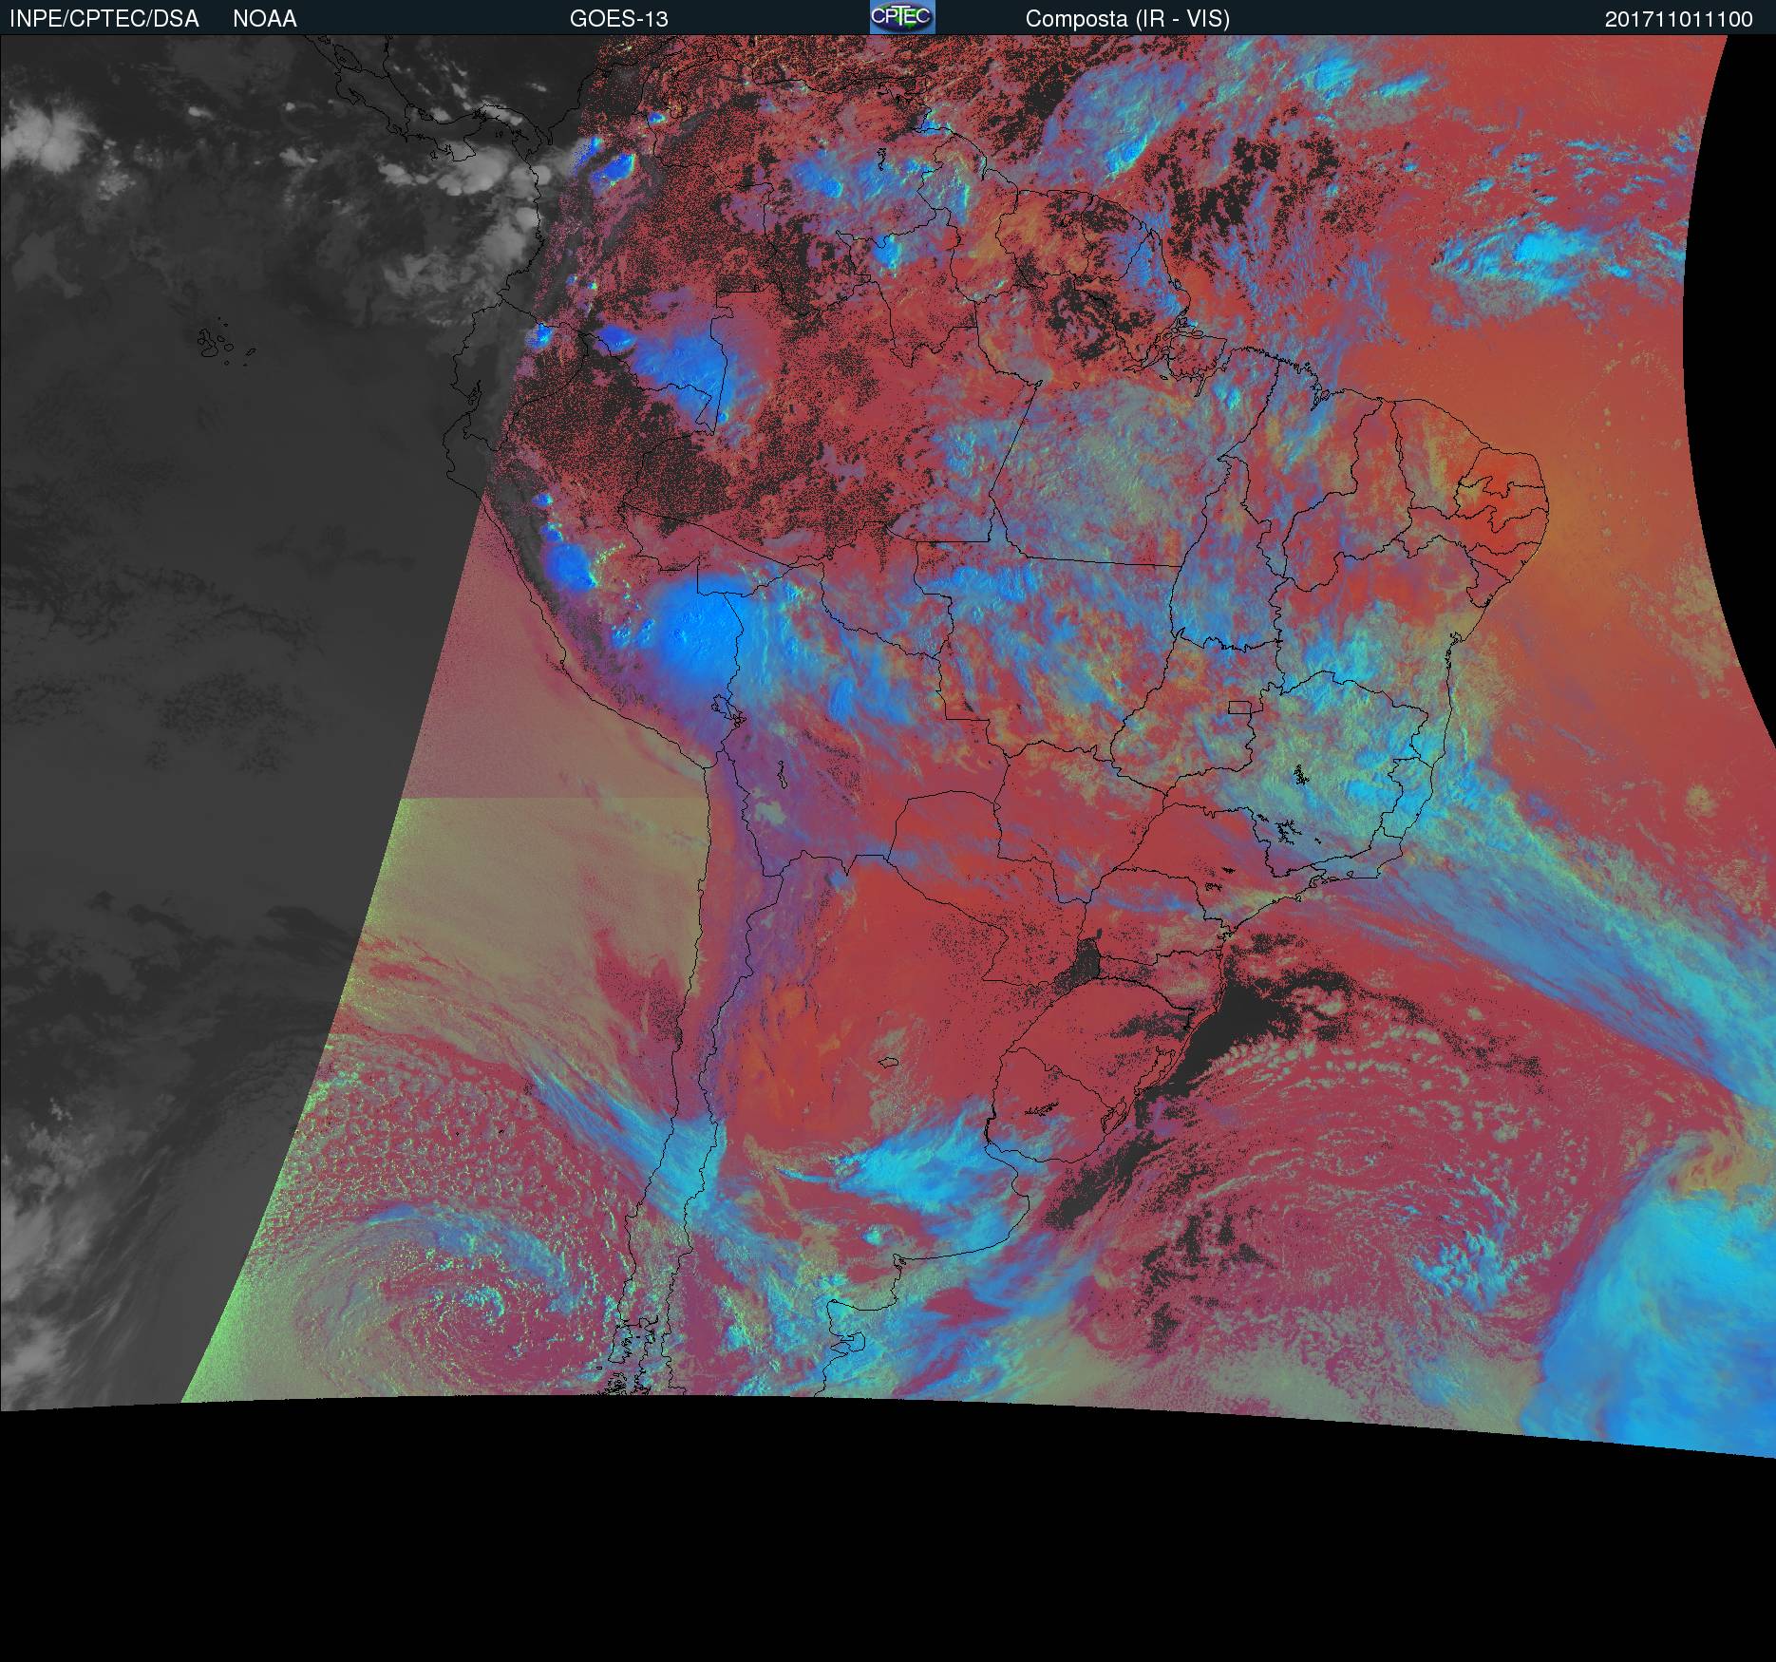Image resolution: width=1776 pixels, height=1662 pixels.
Task: Click the Composta (IR - VIS) title
Action: tap(1127, 19)
